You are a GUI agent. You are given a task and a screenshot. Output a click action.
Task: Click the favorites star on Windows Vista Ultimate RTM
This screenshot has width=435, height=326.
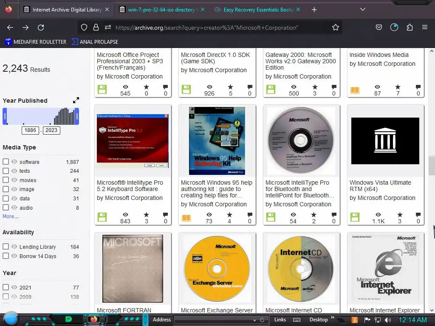point(400,214)
